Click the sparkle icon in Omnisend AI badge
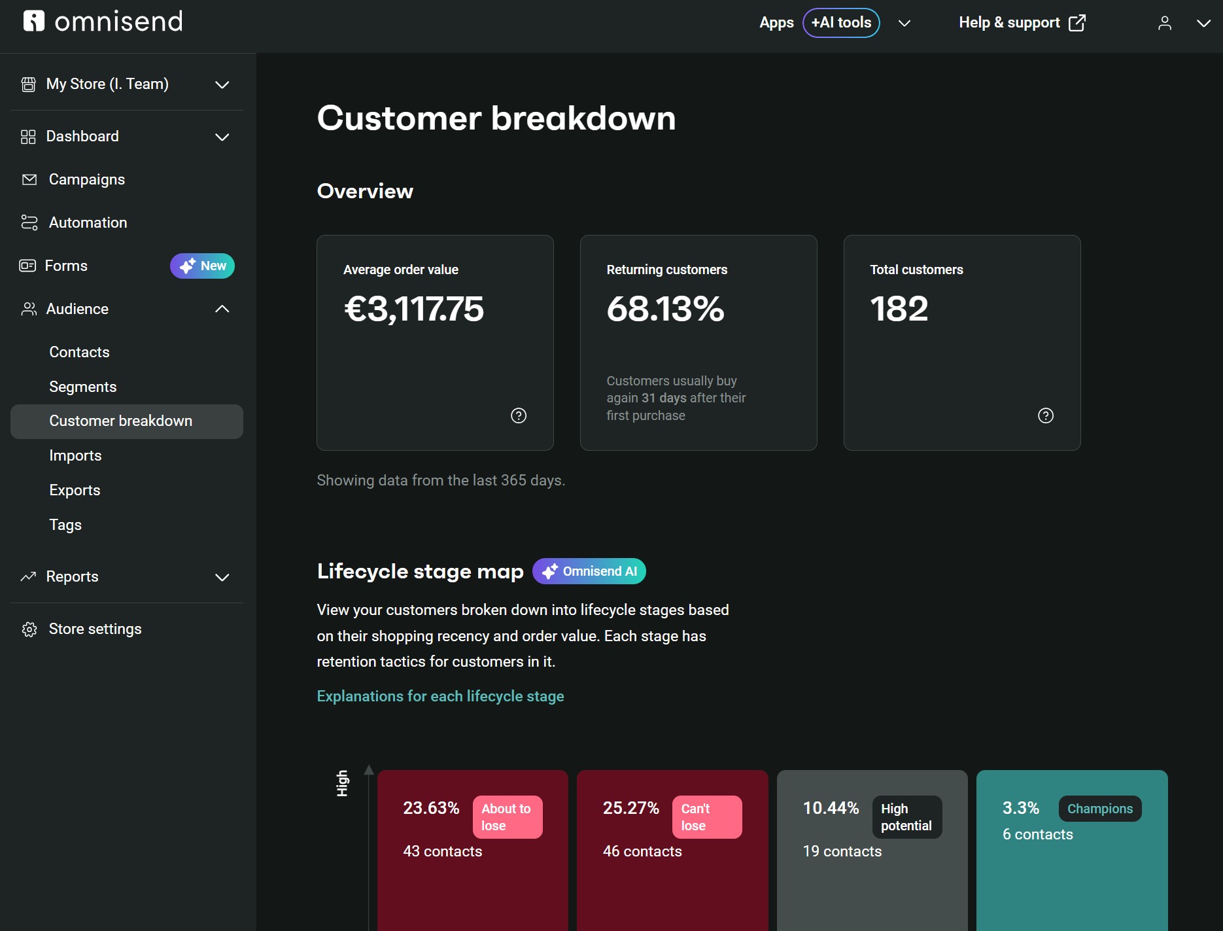This screenshot has height=931, width=1223. pos(550,571)
